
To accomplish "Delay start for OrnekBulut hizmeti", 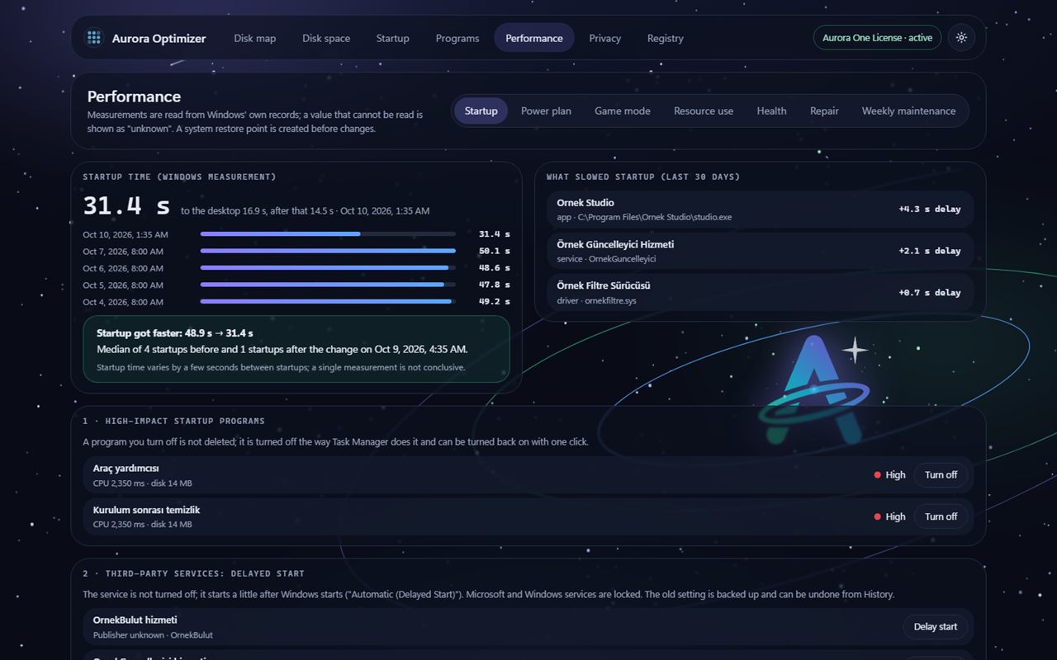I will (936, 627).
